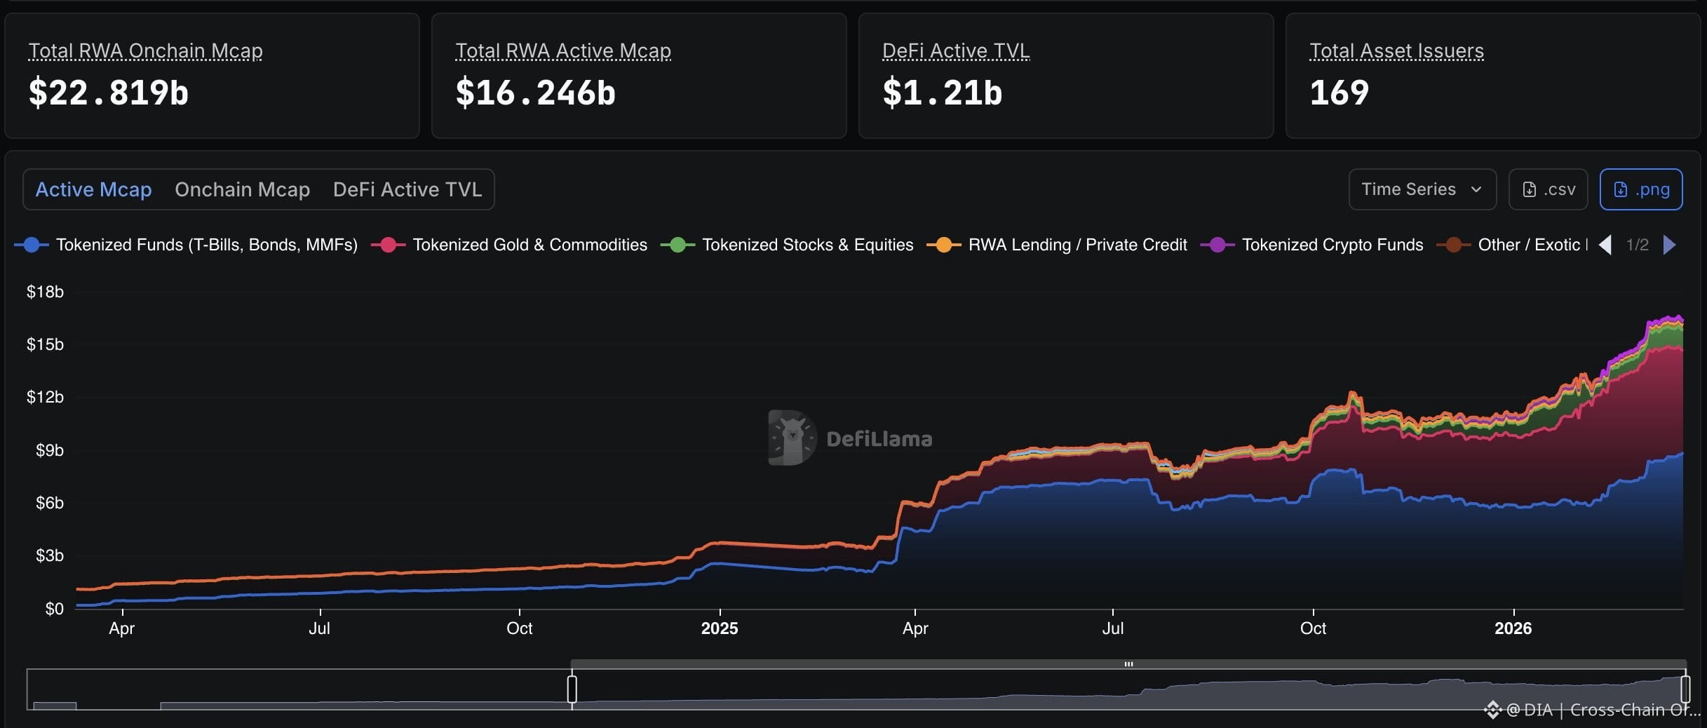Click the file icon on .png button
Screen dimensions: 1707x728
pyautogui.click(x=1621, y=189)
